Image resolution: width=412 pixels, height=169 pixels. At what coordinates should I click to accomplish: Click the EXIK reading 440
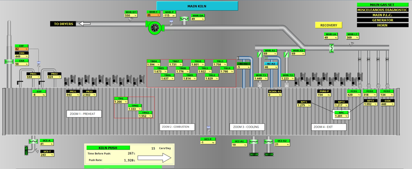point(388,104)
